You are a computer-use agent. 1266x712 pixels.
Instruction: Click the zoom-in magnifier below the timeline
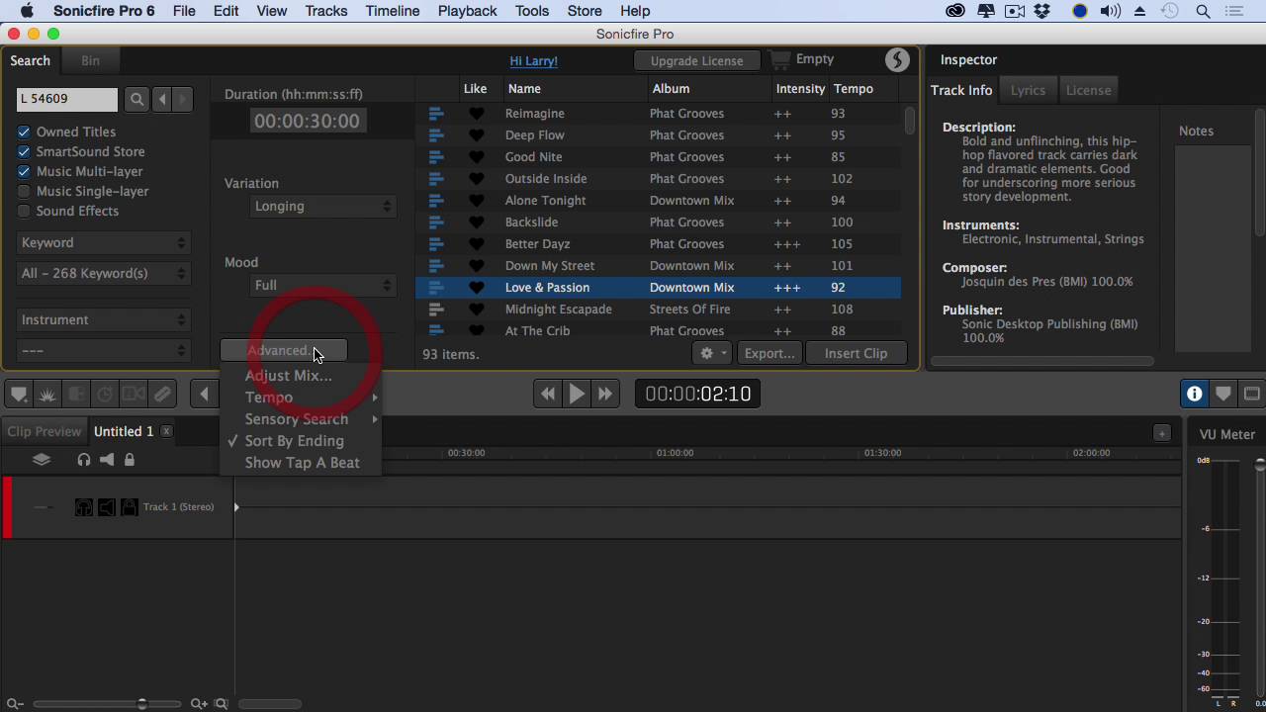pyautogui.click(x=199, y=704)
